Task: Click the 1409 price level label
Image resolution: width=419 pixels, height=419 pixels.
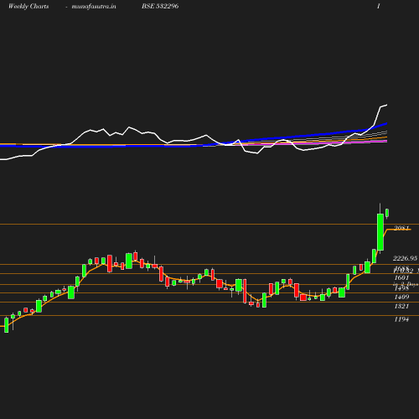Action: click(401, 297)
